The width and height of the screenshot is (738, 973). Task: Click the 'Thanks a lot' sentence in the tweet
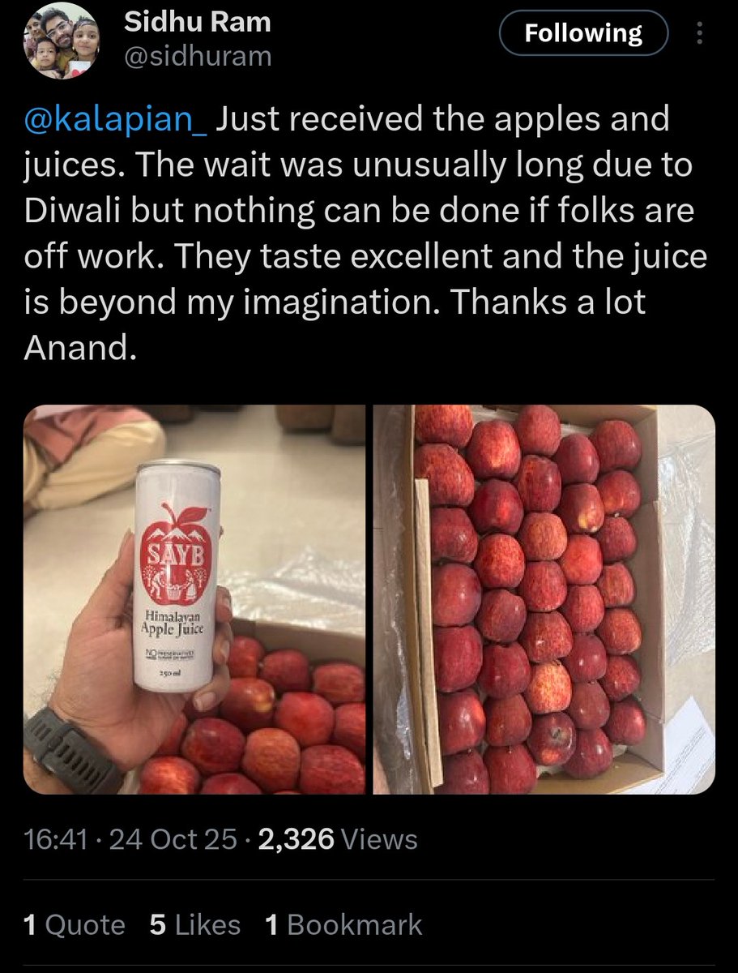click(548, 302)
